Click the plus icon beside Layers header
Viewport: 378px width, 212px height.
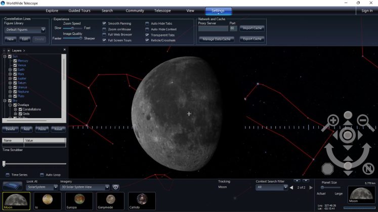tap(9, 50)
